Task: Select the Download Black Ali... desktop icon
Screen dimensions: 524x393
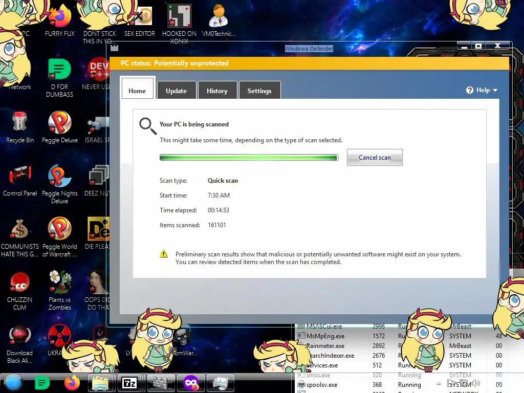Action: coord(20,344)
